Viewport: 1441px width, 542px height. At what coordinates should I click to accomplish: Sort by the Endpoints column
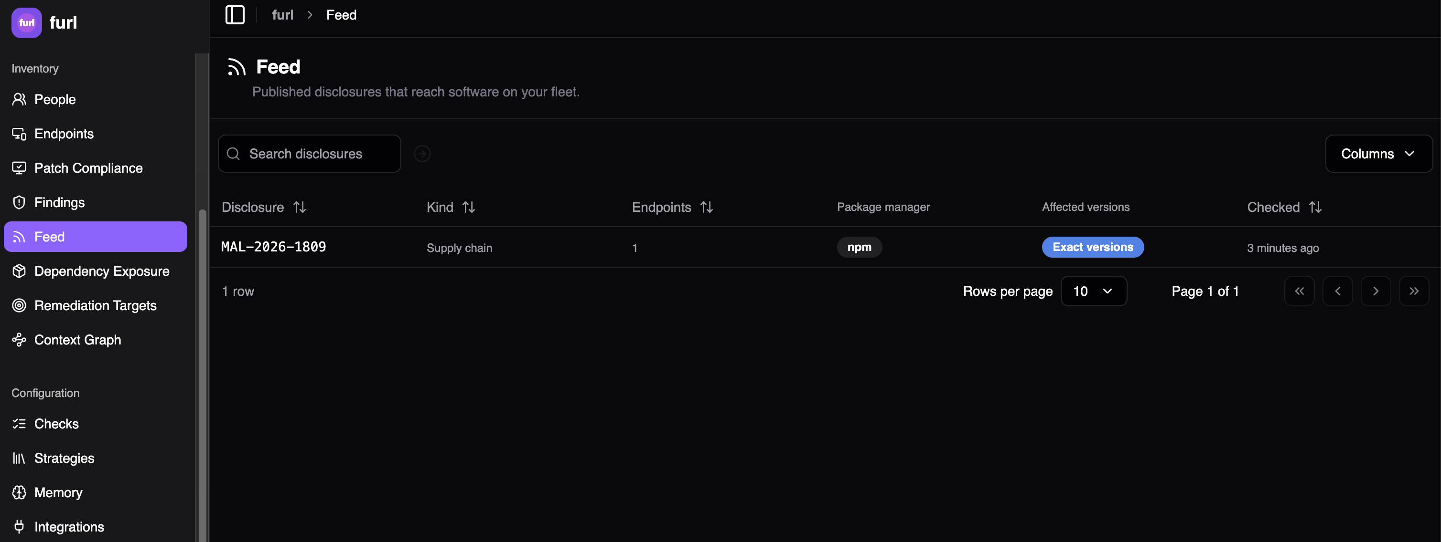(672, 207)
